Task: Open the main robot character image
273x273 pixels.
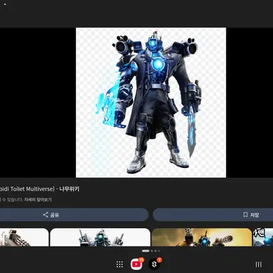Action: (151, 102)
